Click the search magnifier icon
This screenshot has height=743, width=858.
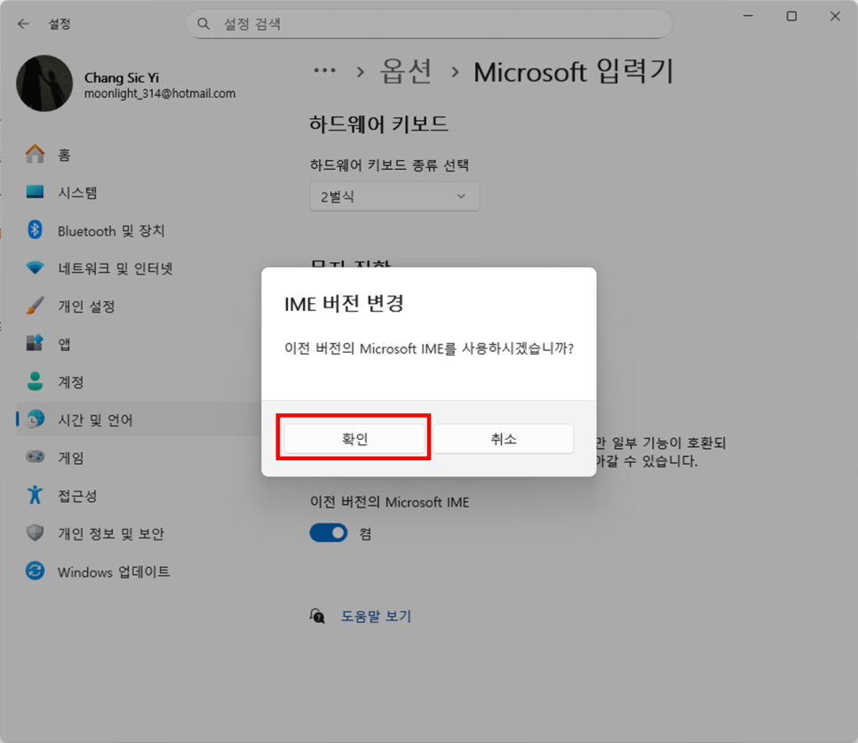203,23
